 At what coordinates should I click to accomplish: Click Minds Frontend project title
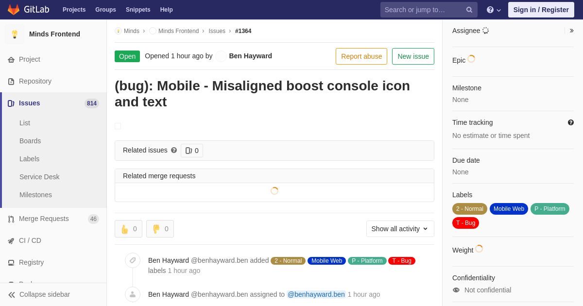(54, 34)
